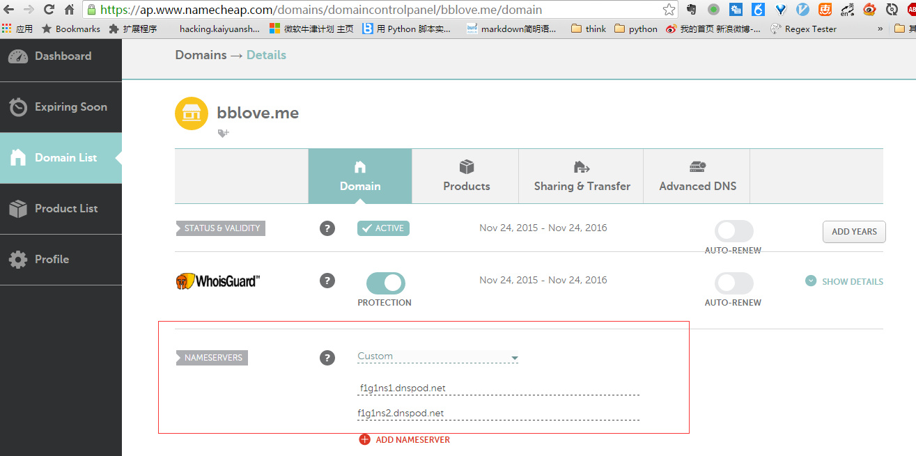Open the python bookmarks folder
Screen dimensions: 916x456
[x=636, y=29]
